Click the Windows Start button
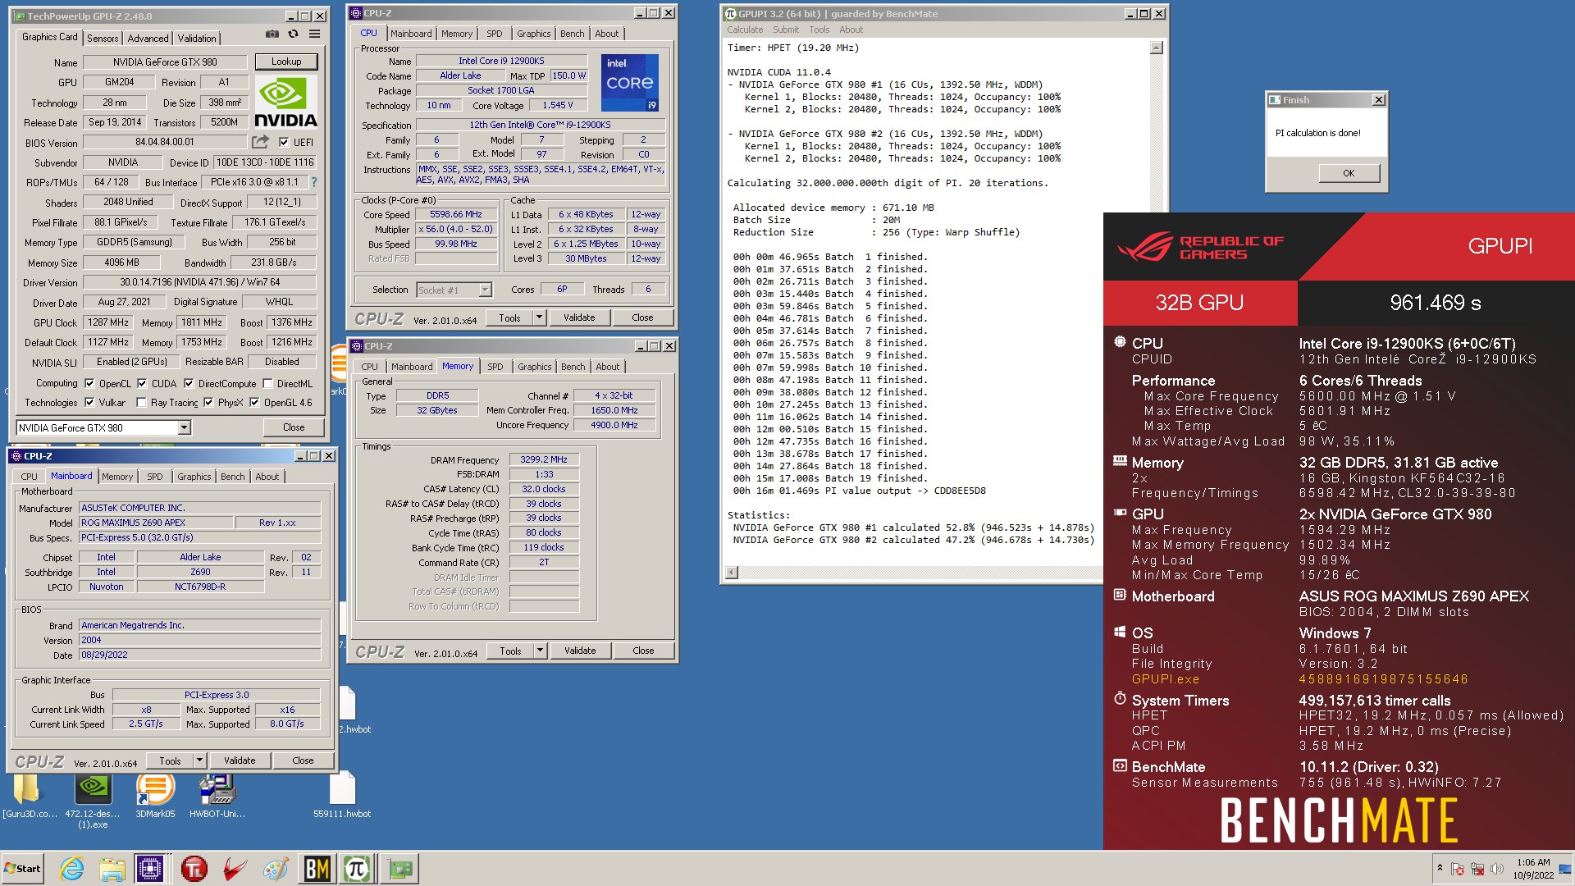Viewport: 1575px width, 886px height. tap(23, 869)
